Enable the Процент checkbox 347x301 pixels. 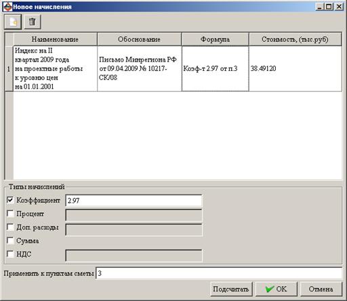tap(10, 214)
